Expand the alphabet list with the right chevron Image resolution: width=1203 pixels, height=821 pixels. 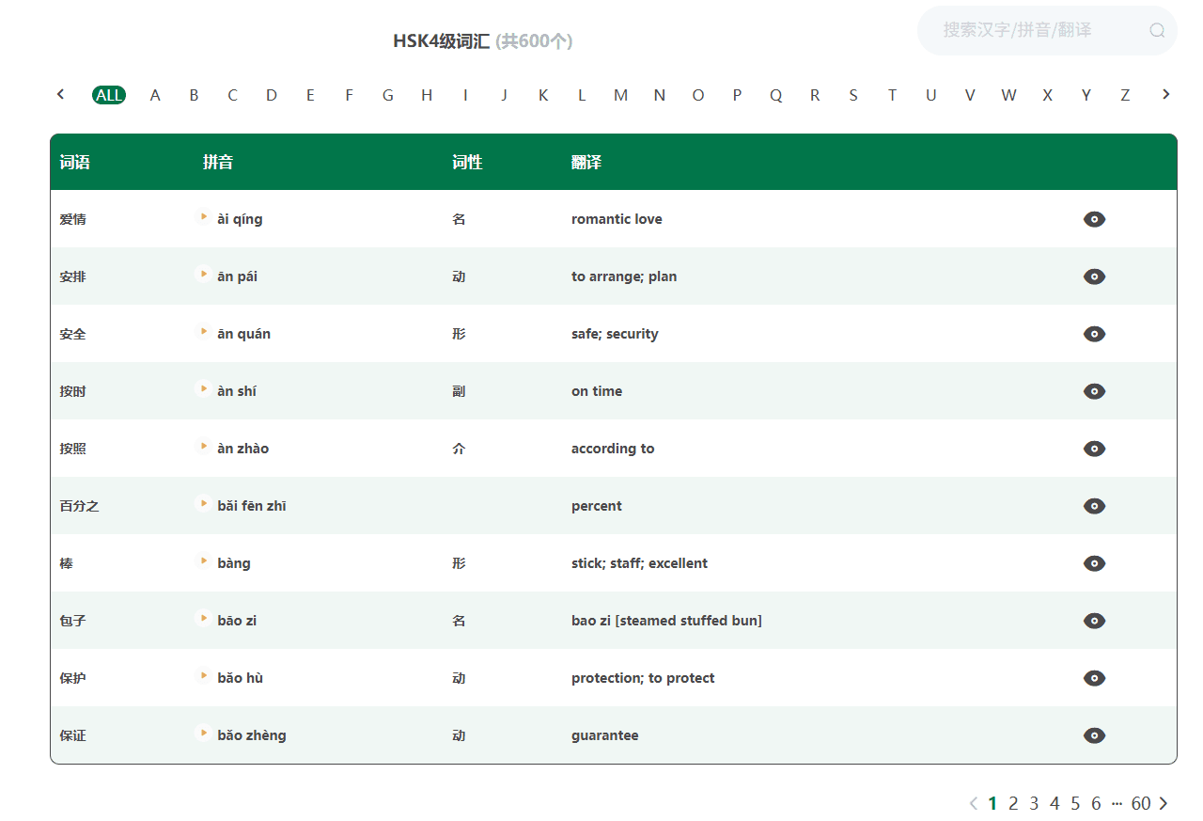(1165, 94)
